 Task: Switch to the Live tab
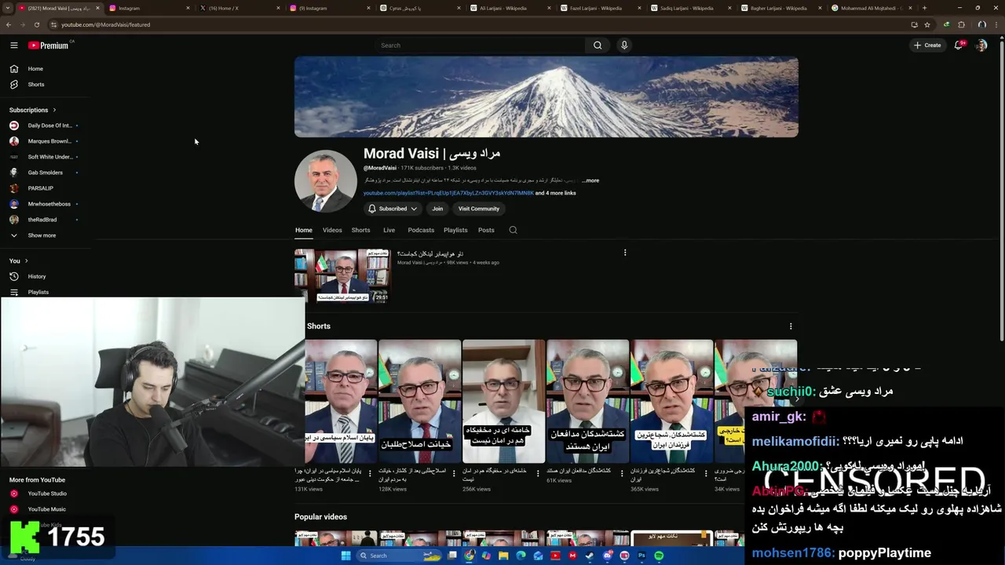tap(389, 230)
